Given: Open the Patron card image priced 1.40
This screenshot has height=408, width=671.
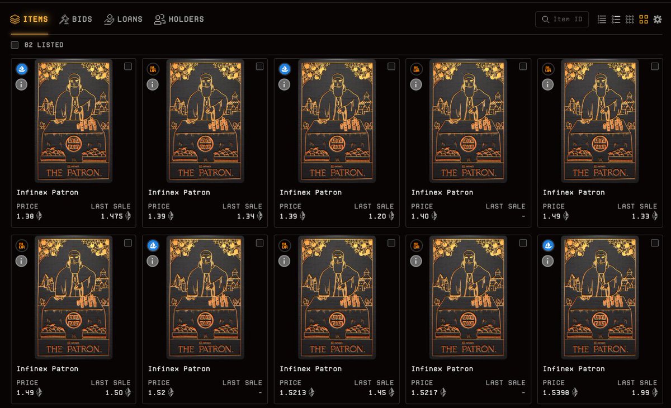Looking at the screenshot, I should (x=468, y=121).
